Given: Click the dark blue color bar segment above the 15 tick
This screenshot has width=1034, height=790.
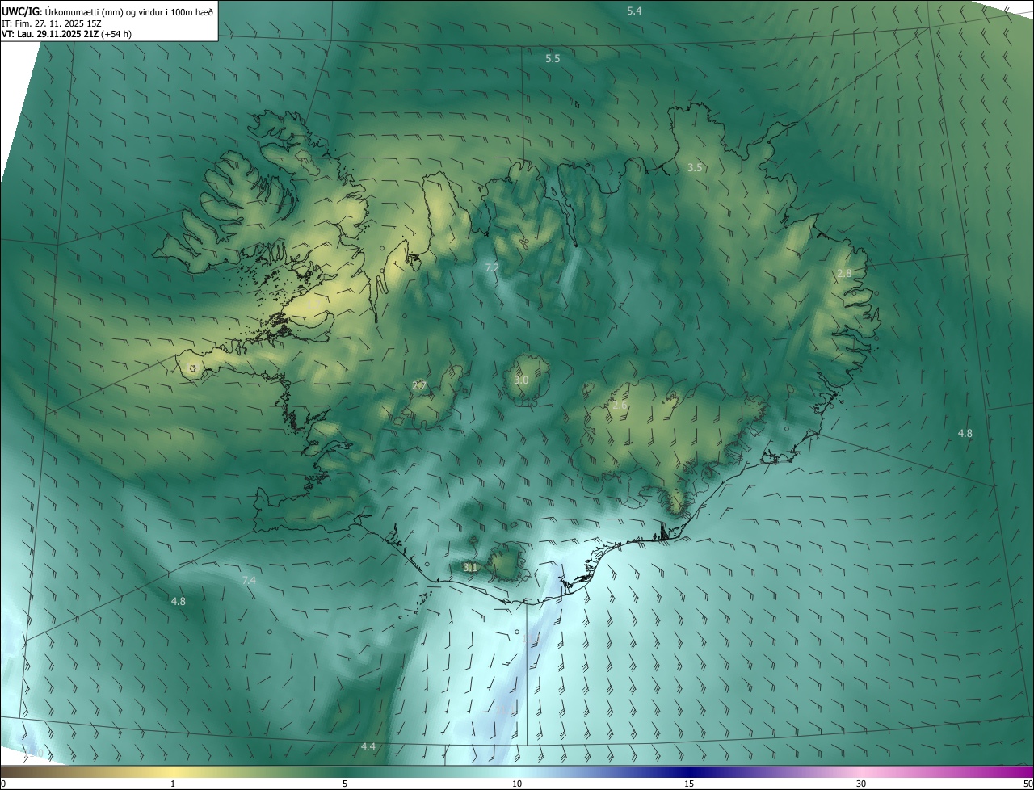Looking at the screenshot, I should (689, 771).
